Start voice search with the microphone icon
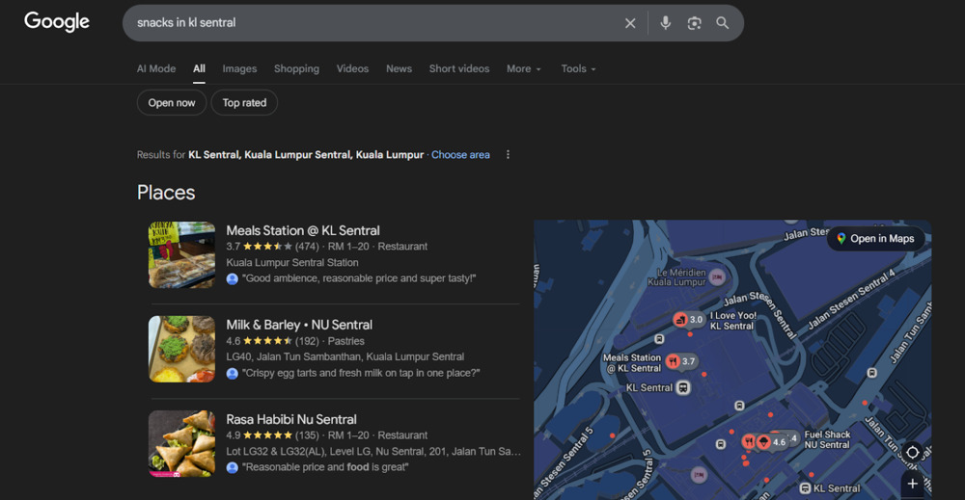965x500 pixels. tap(665, 23)
